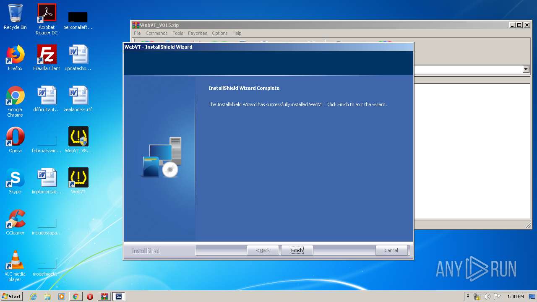Open Action Center flag icon

[x=497, y=297]
